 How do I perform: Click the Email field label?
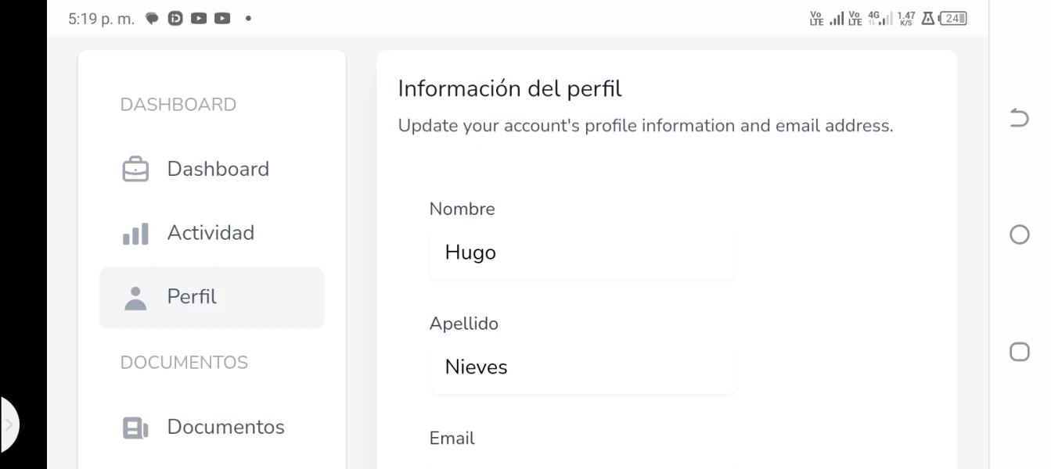point(452,439)
